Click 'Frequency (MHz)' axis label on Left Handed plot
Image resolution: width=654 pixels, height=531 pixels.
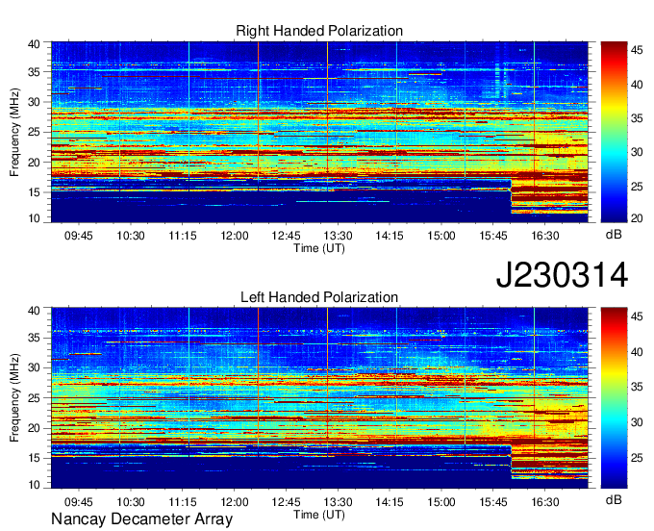point(14,398)
